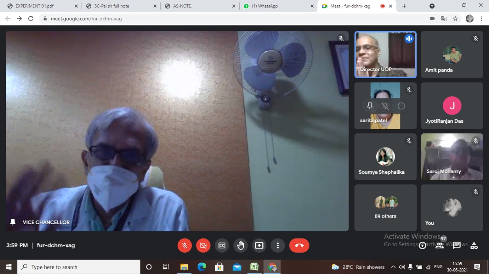Remove sarita patel from call icon
Viewport: 489px width, 274px height.
(x=401, y=106)
